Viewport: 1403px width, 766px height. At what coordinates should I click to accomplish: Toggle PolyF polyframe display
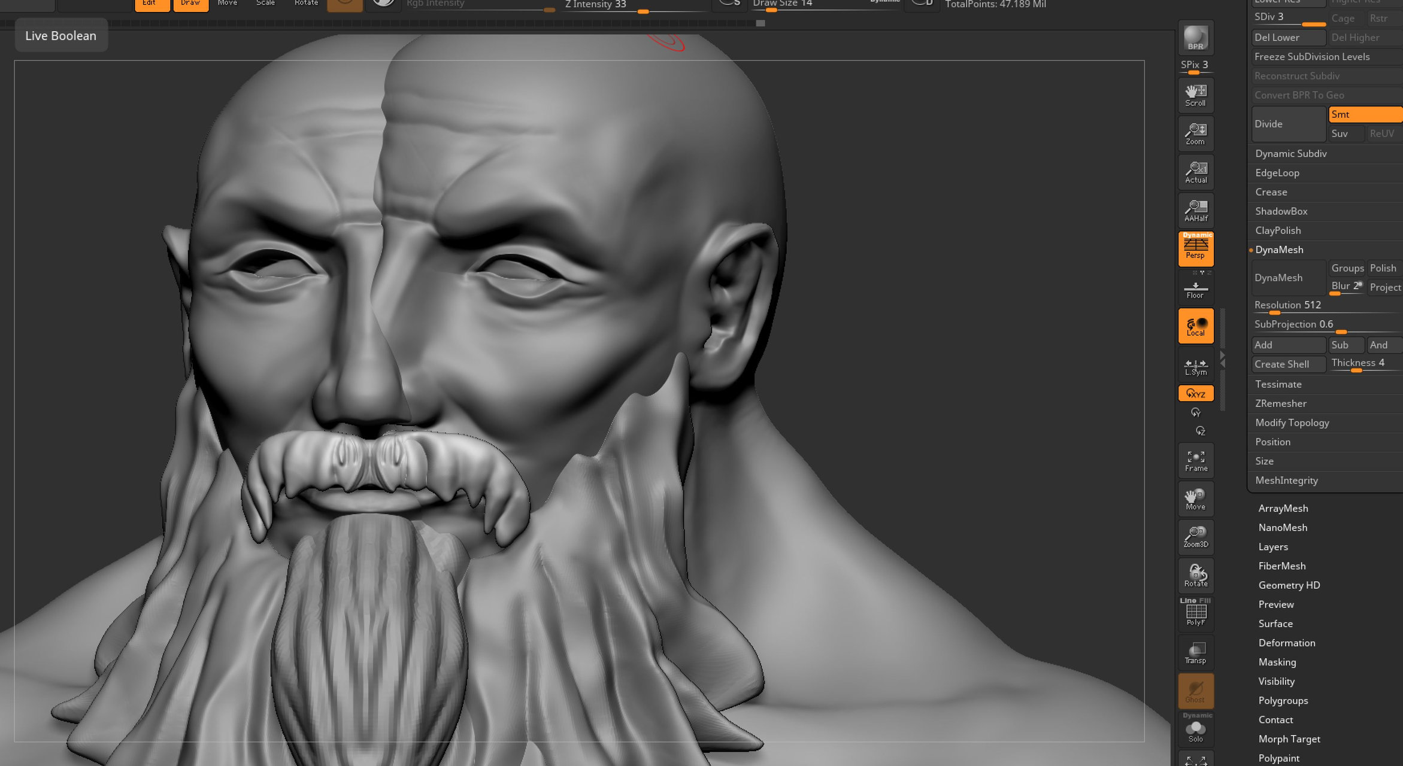click(1196, 614)
